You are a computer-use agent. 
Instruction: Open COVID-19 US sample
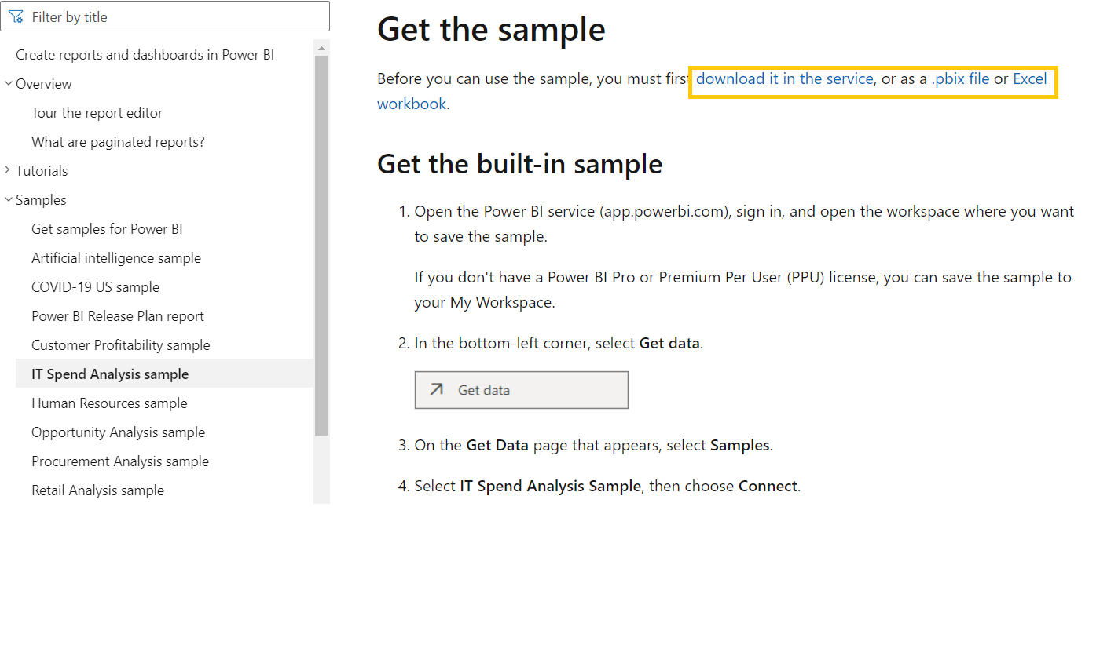(95, 287)
